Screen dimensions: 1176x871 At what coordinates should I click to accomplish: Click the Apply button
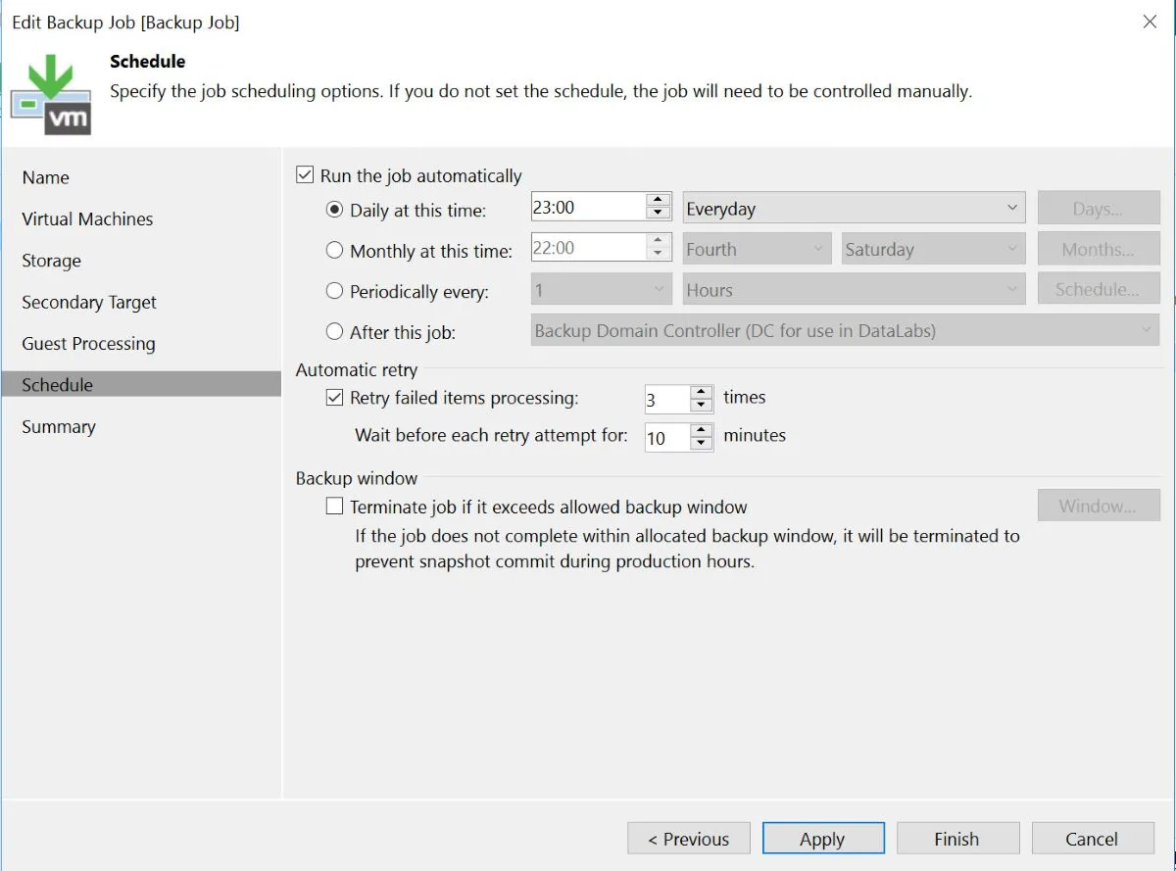[823, 839]
